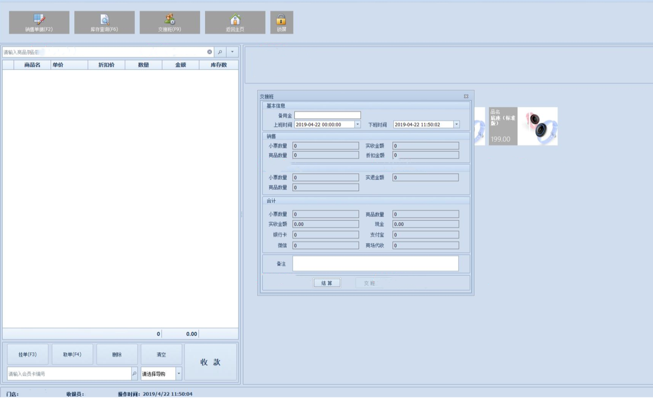Open the 上班时间 date dropdown arrow
This screenshot has width=653, height=398.
tap(358, 124)
